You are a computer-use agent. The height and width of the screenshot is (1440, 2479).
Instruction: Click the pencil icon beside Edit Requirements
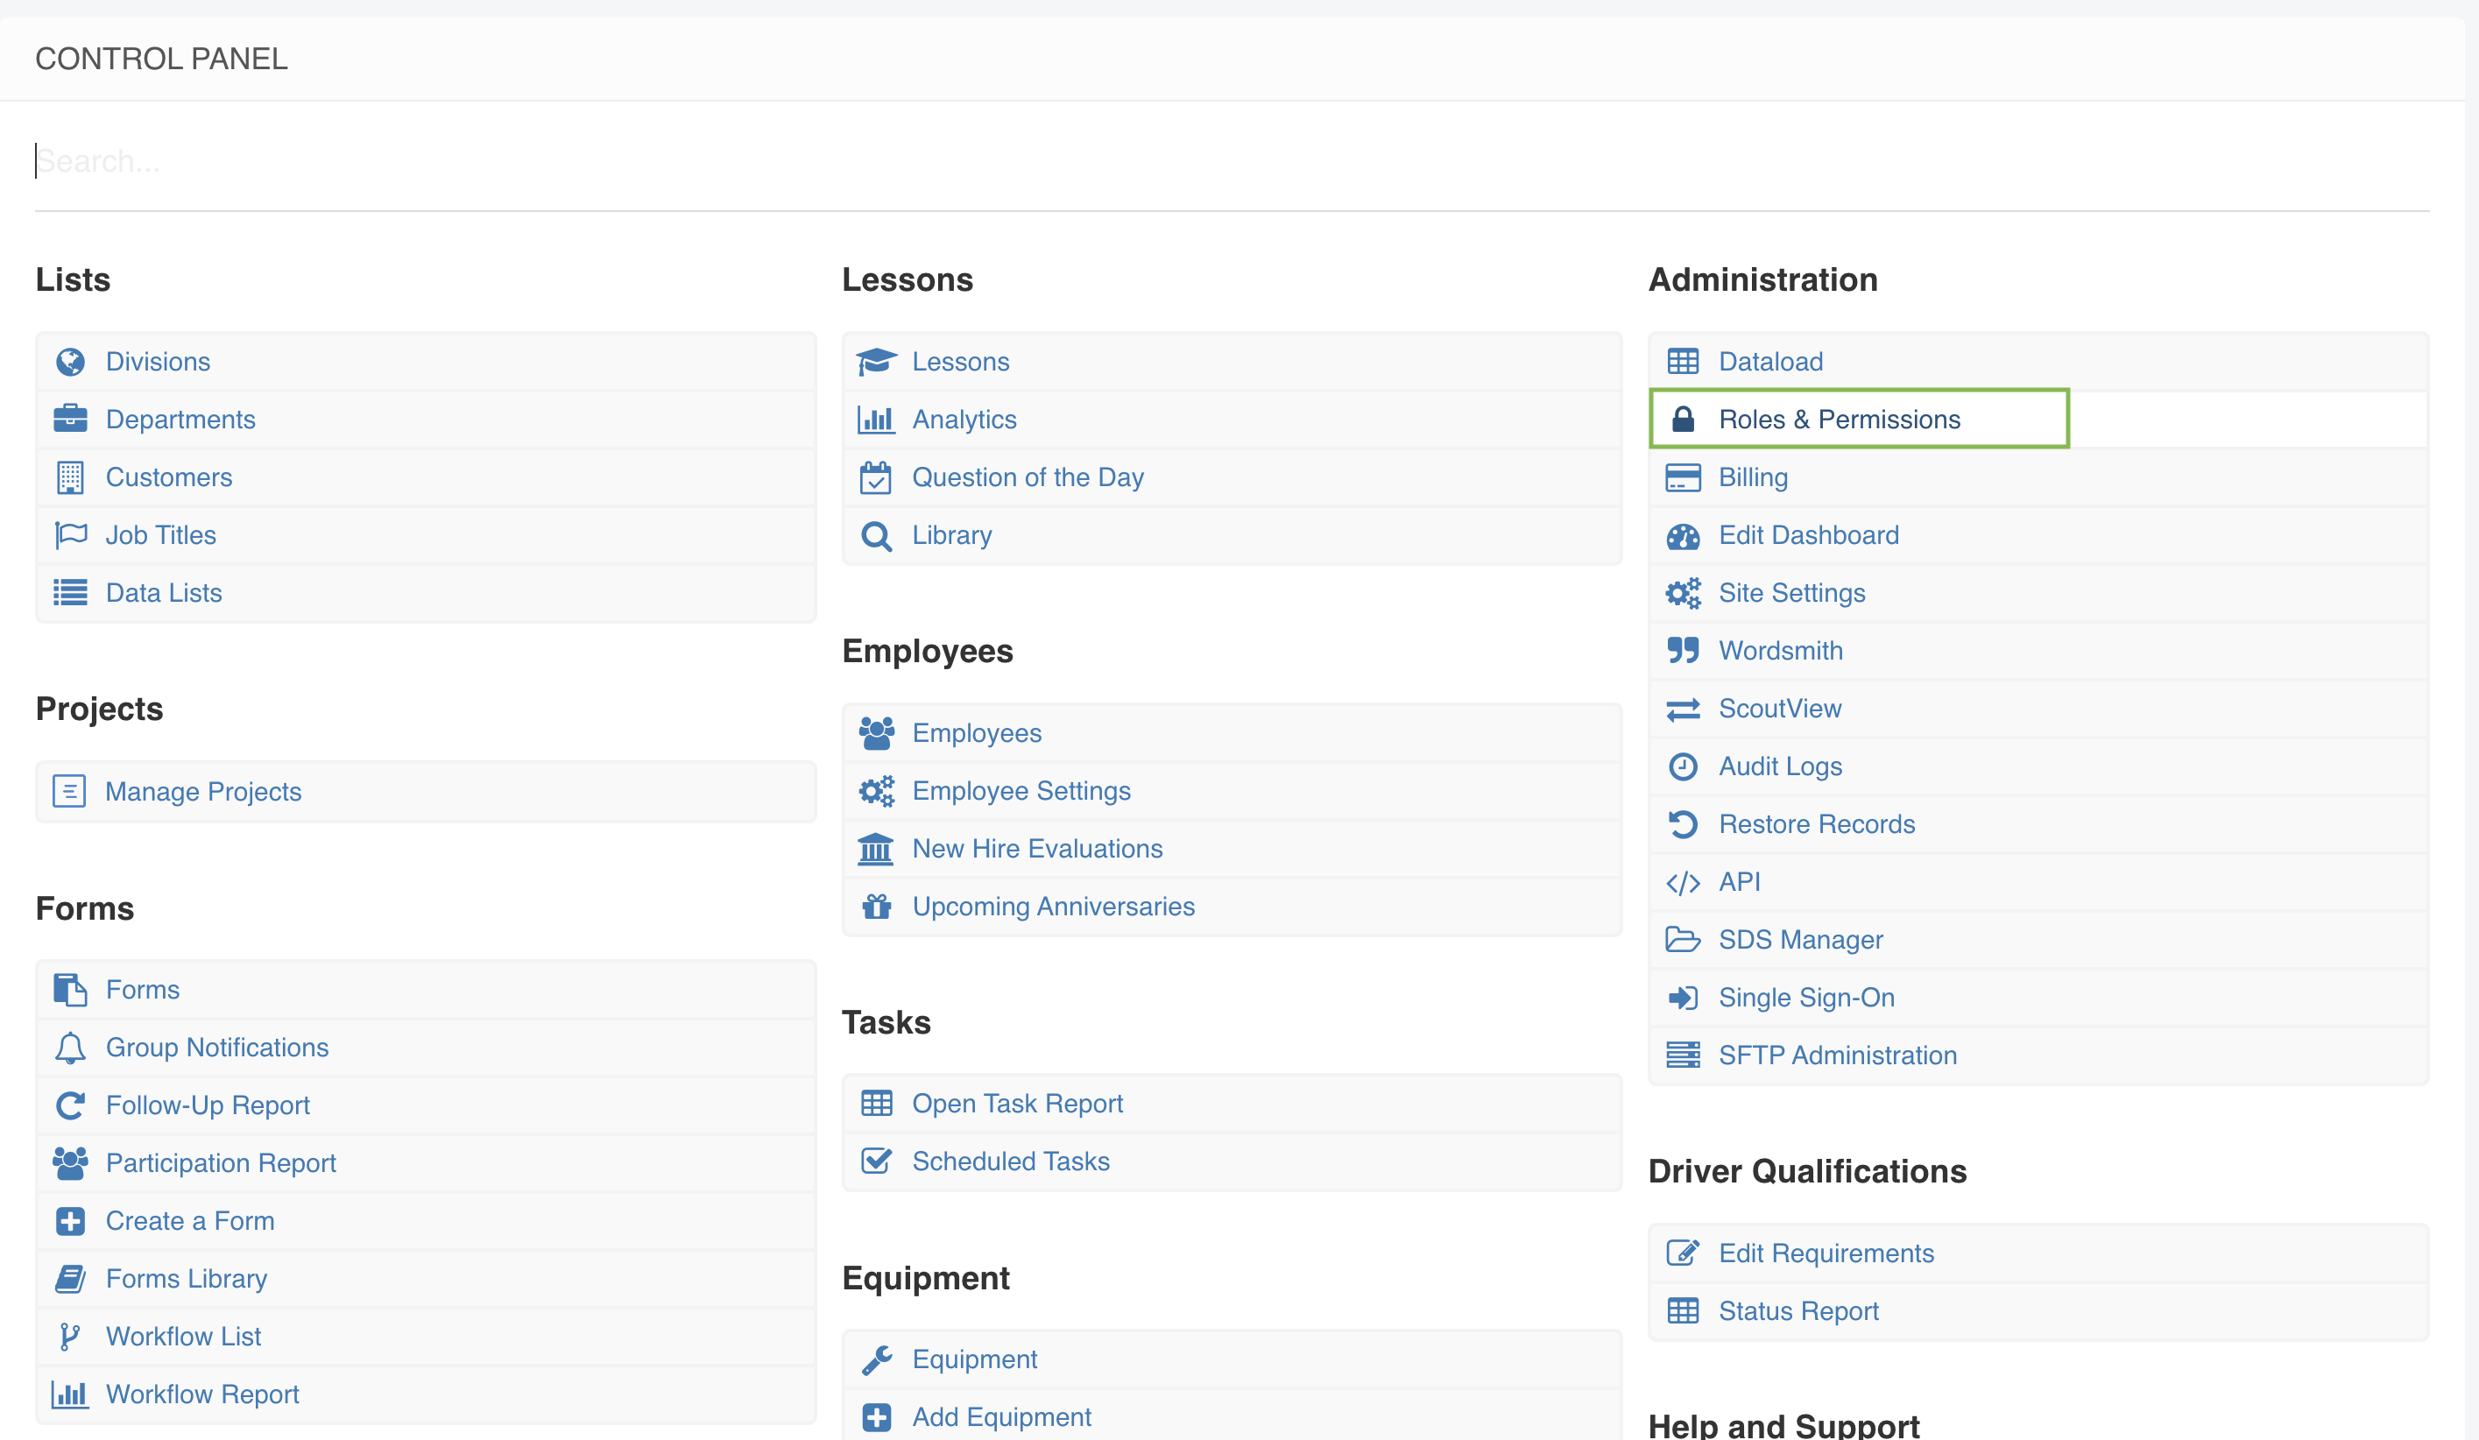[x=1683, y=1253]
